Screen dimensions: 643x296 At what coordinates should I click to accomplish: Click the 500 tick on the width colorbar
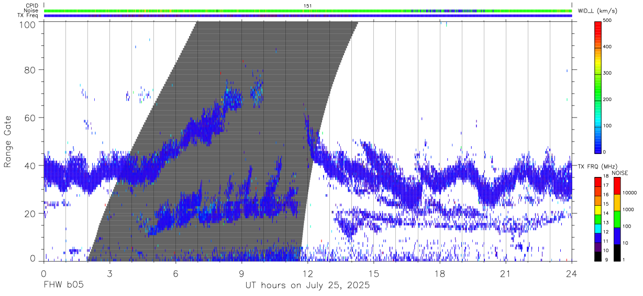click(608, 21)
